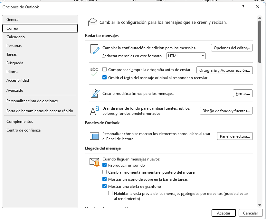Viewport: 266px width, 219px height.
Task: Switch to the Accesibilidad category
Action: pyautogui.click(x=40, y=80)
